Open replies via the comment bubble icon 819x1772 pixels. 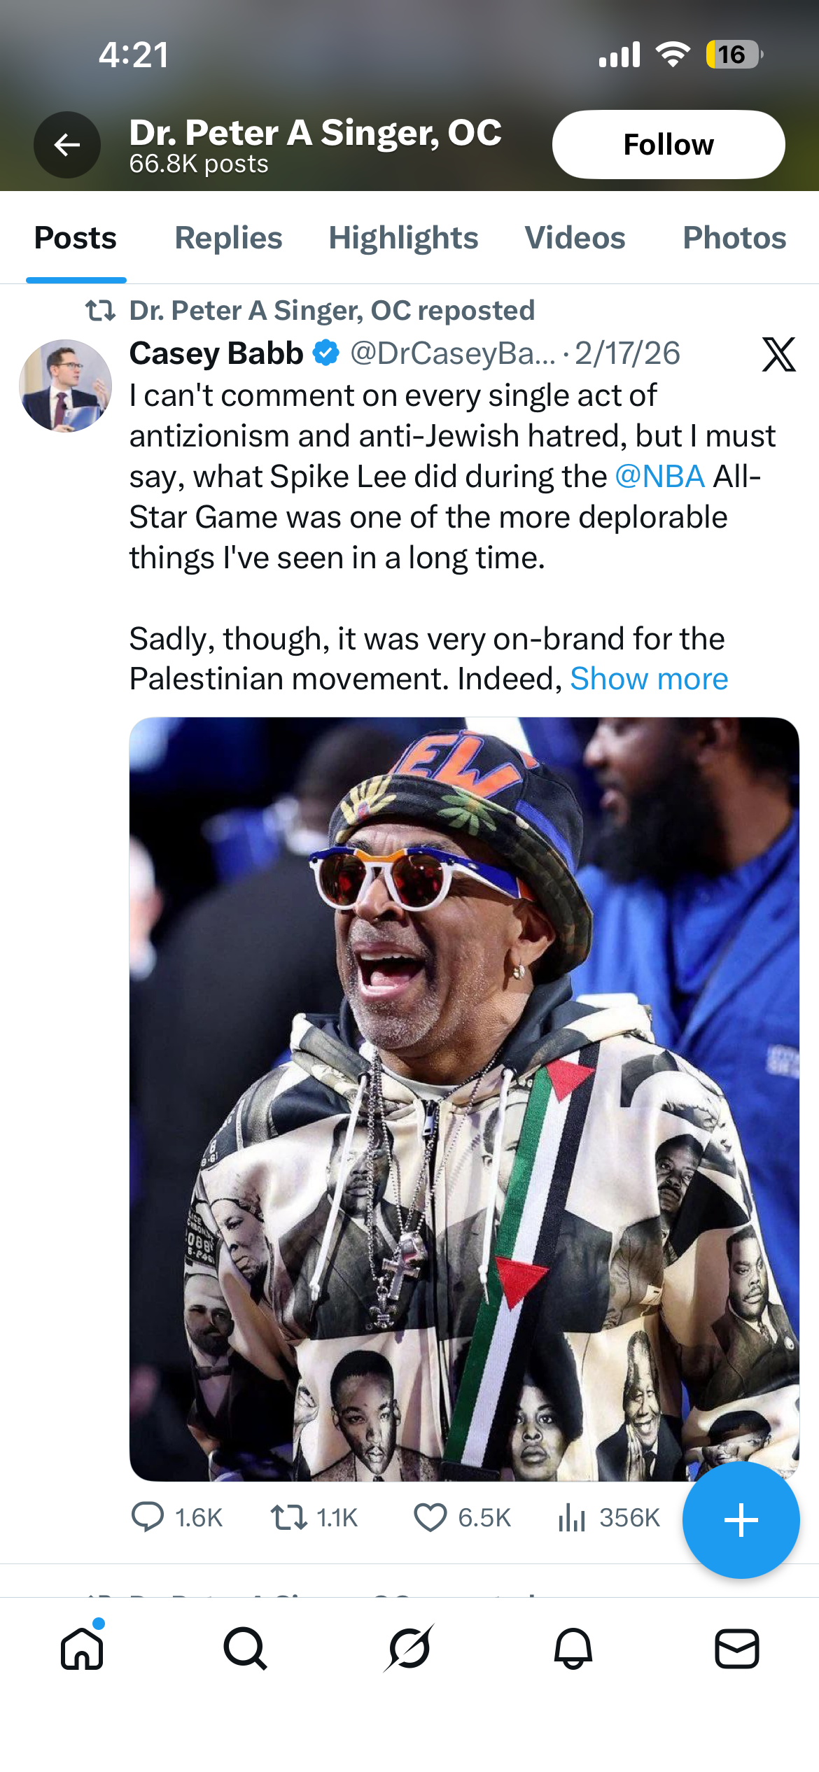click(x=148, y=1517)
